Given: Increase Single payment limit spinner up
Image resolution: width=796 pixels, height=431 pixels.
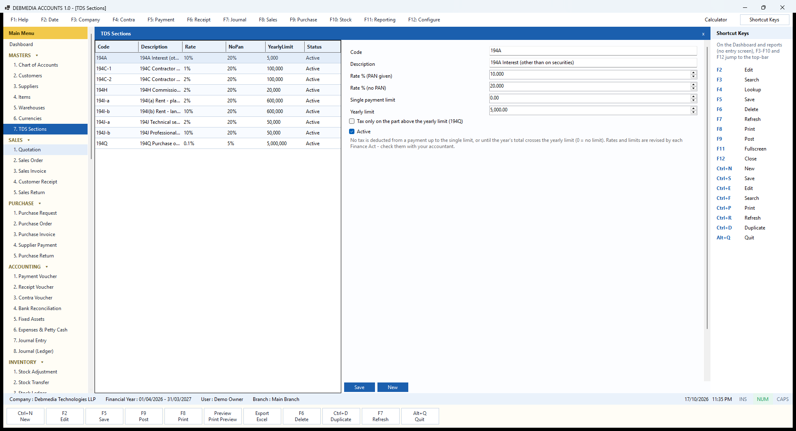Looking at the screenshot, I should (x=694, y=96).
